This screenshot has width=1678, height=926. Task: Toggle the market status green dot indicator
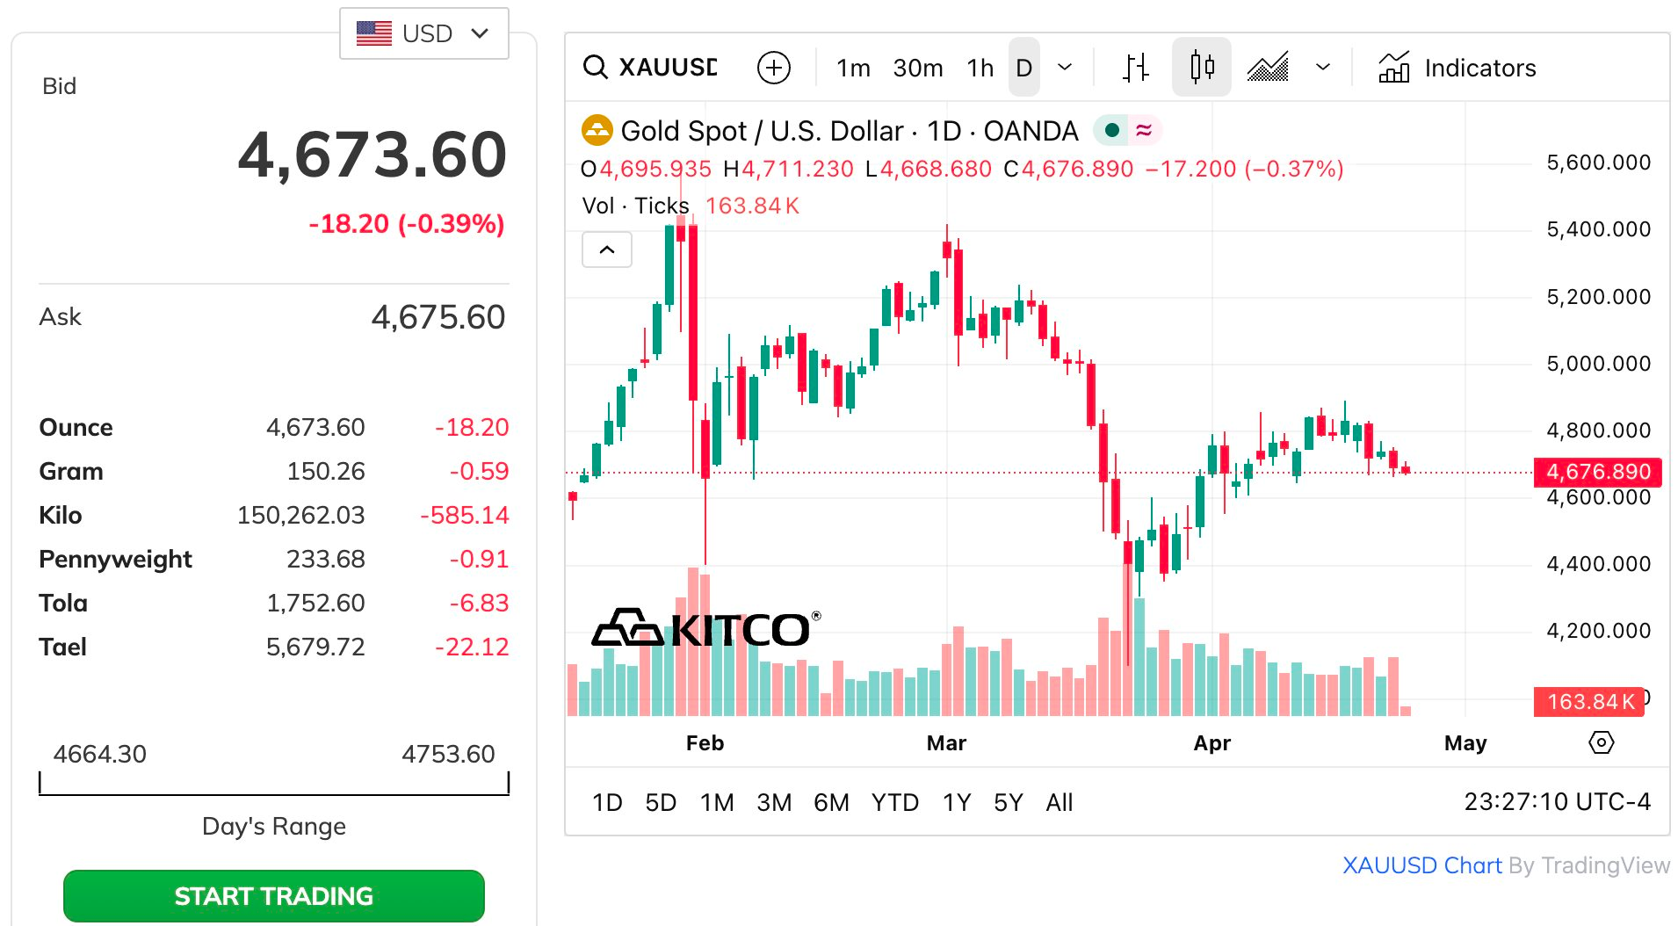pyautogui.click(x=1111, y=131)
